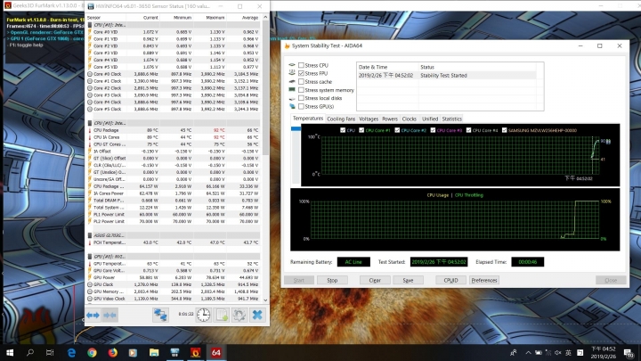Click input method language indicator

pyautogui.click(x=568, y=352)
